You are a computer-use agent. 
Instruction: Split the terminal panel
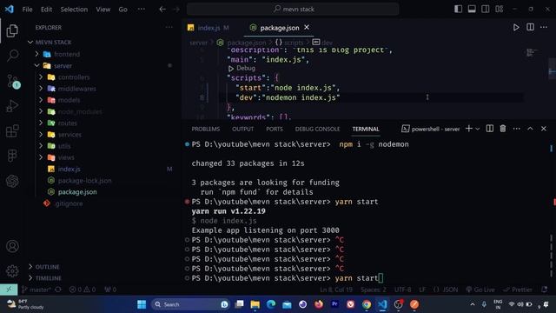(489, 129)
